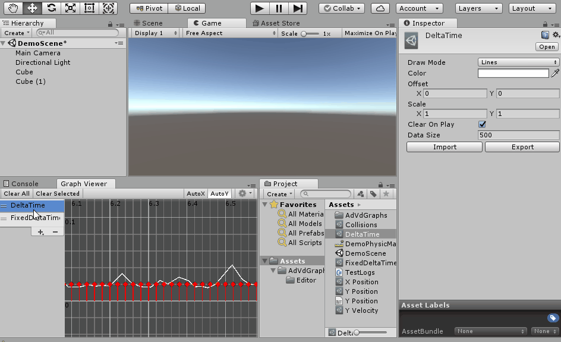
Task: Open the Layers dropdown
Action: point(479,8)
